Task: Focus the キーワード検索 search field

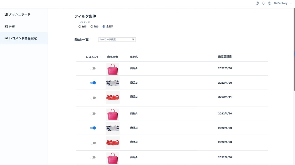Action: pyautogui.click(x=117, y=39)
